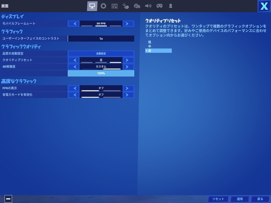Image resolution: width=271 pixels, height=203 pixels.
Task: Open the audio speaker settings tab
Action: click(148, 6)
